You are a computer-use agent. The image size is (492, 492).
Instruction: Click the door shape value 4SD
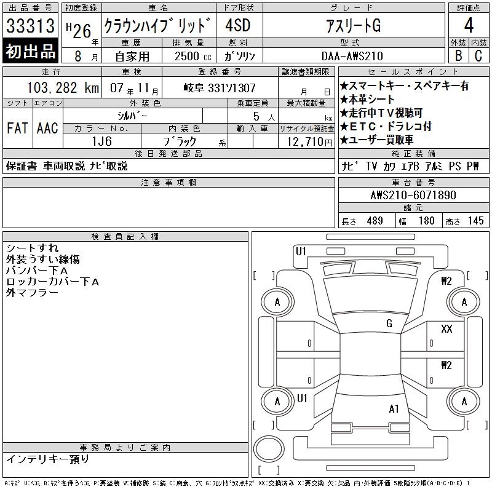coord(238,25)
